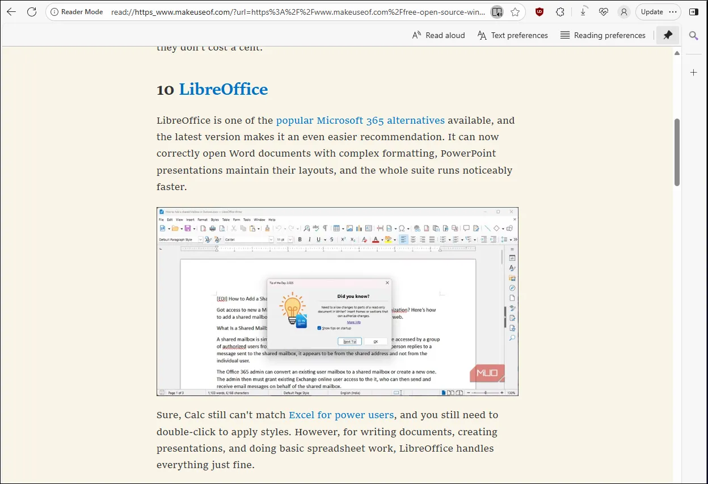Toggle the reading toolbar pin button

click(x=667, y=35)
